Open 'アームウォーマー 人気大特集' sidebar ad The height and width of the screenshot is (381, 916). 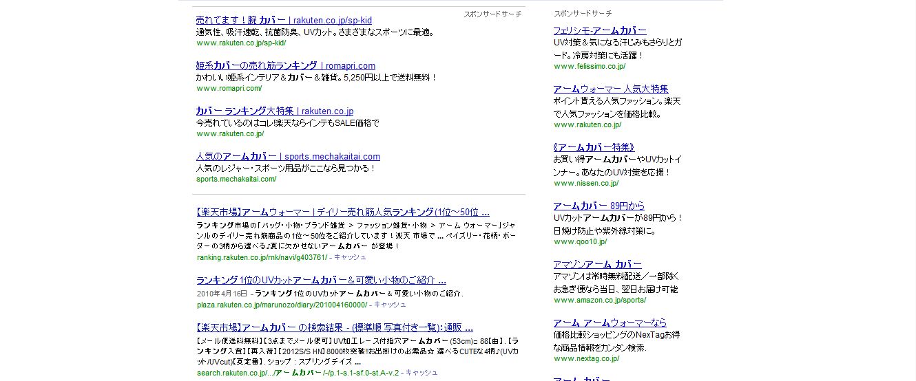coord(611,89)
